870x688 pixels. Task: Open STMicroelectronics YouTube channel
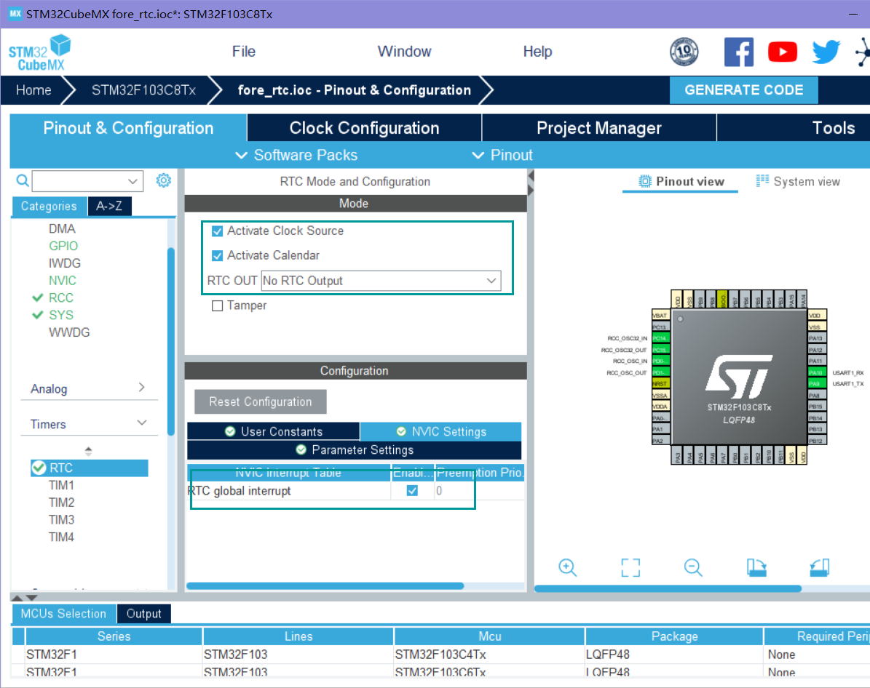(783, 52)
